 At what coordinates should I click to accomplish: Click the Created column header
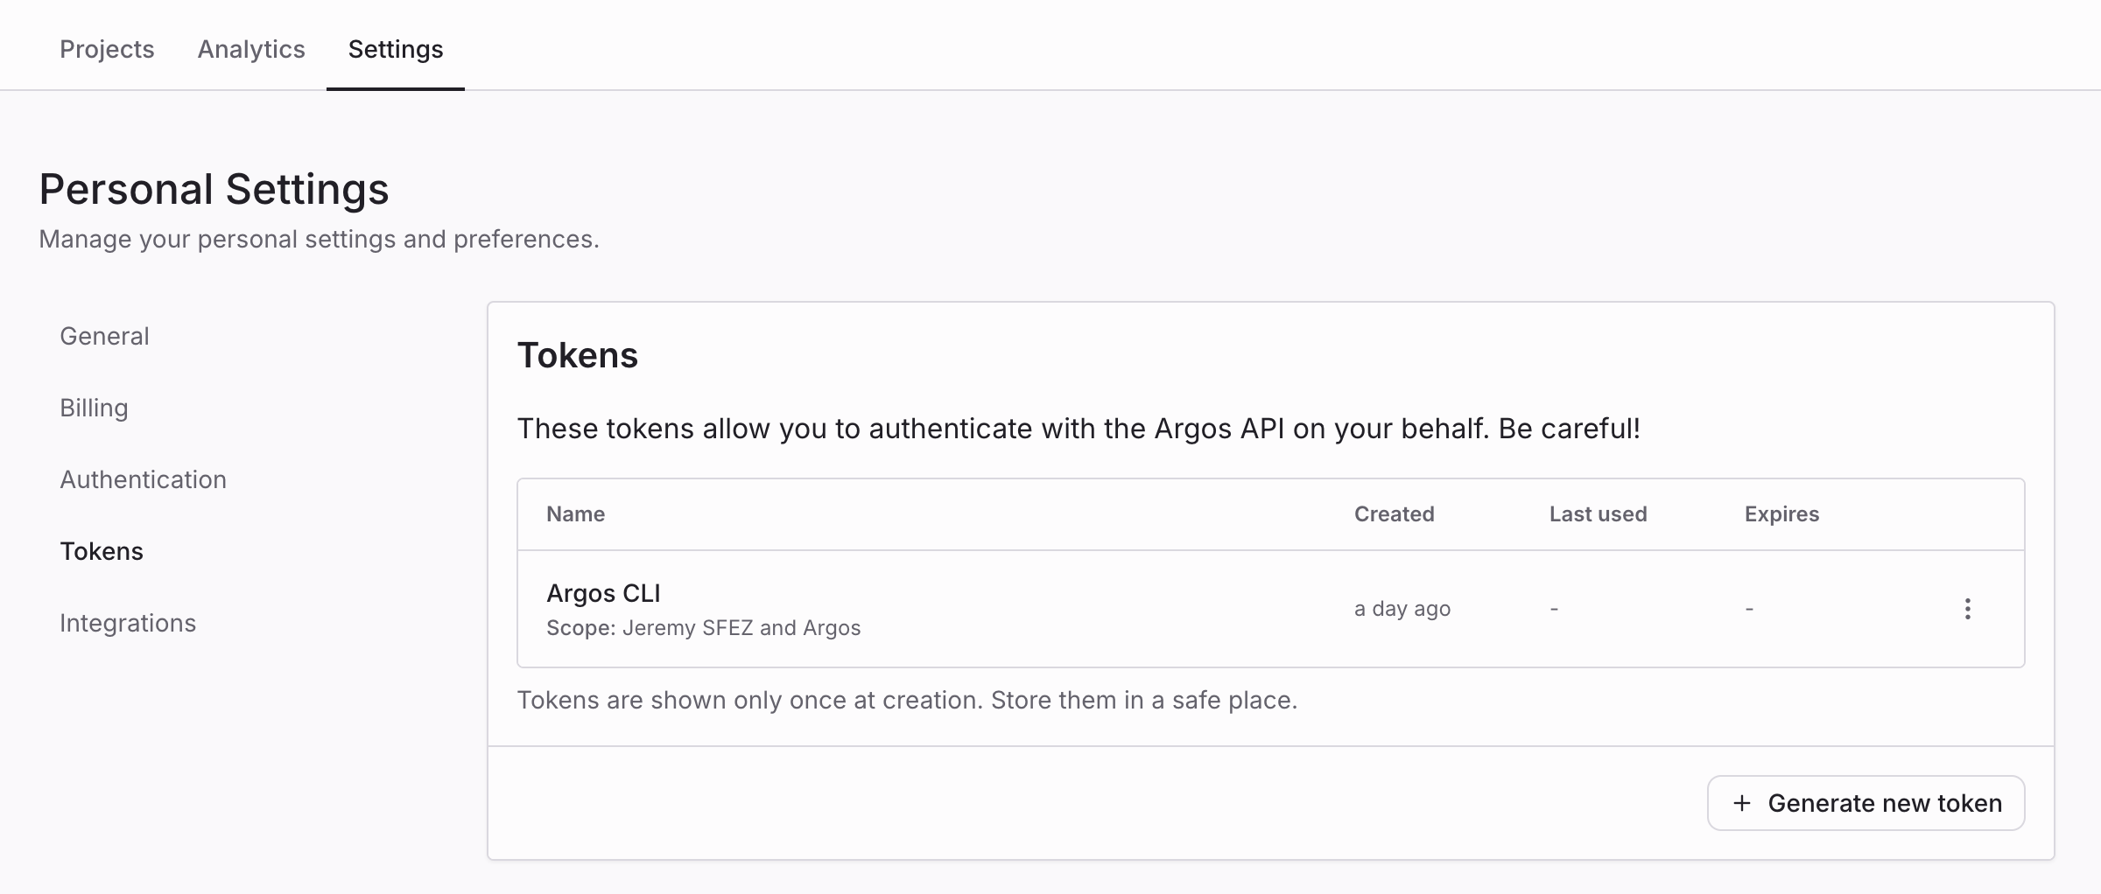tap(1394, 514)
